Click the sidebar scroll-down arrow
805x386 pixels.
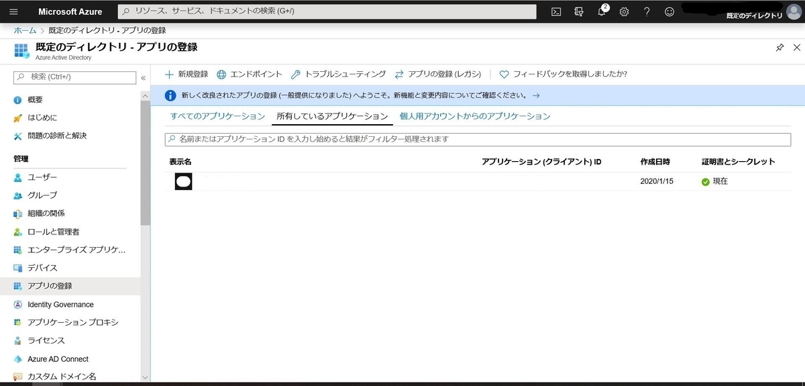(x=146, y=377)
